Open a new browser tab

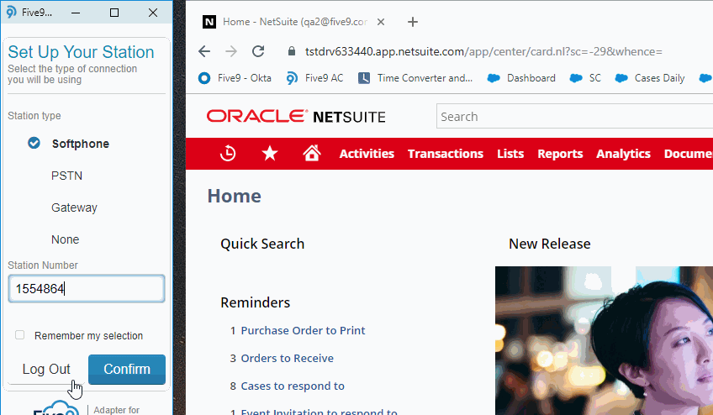(413, 22)
